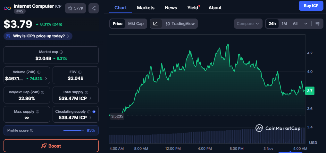Image resolution: width=326 pixels, height=153 pixels.
Task: Click Profile score info icon
Action: [31, 130]
